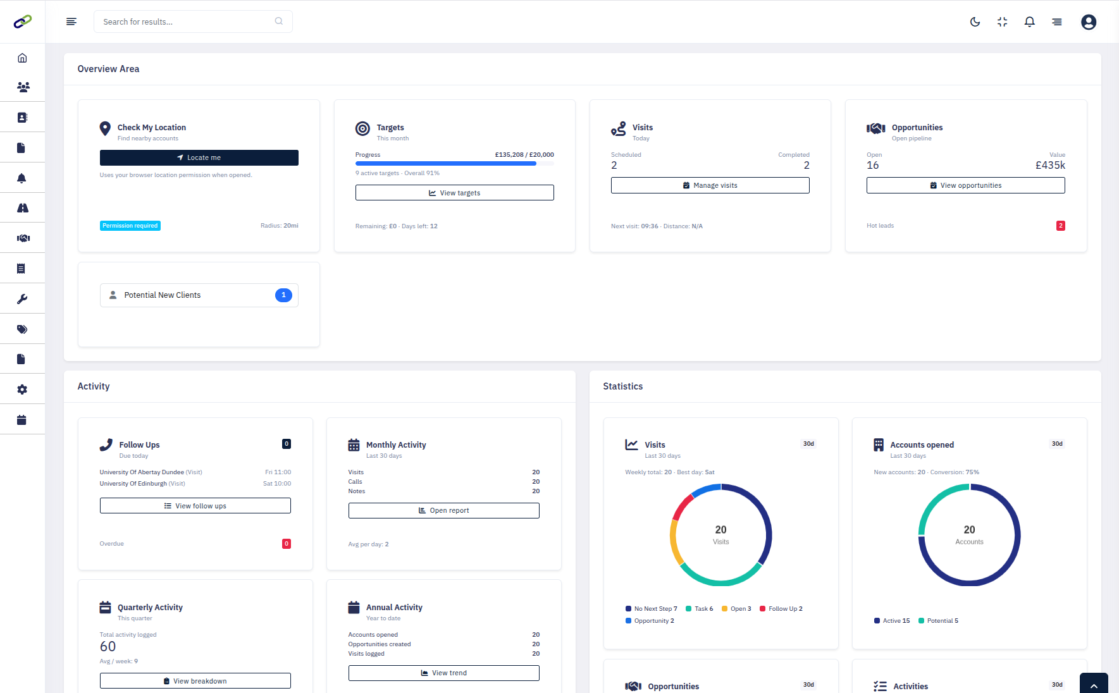Open the receipt icon in sidebar
The height and width of the screenshot is (693, 1119).
pyautogui.click(x=21, y=269)
